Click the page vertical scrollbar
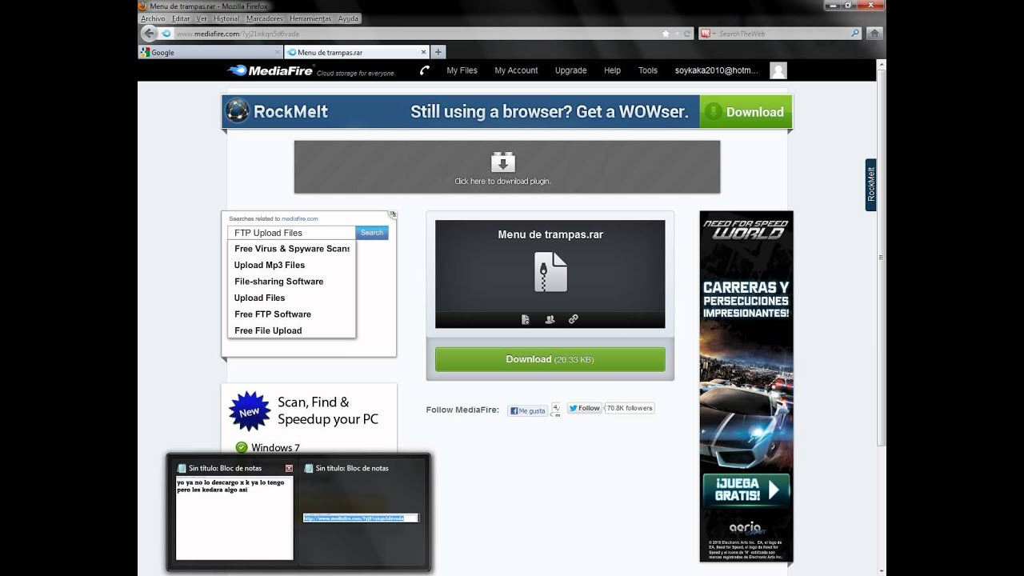 882,256
